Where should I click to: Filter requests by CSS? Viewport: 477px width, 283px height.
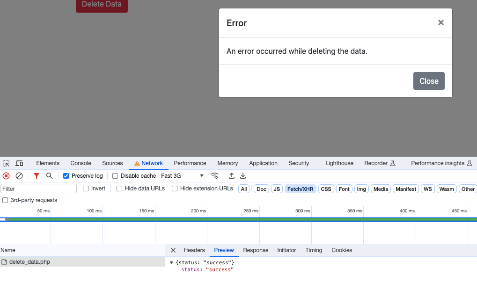coord(326,189)
